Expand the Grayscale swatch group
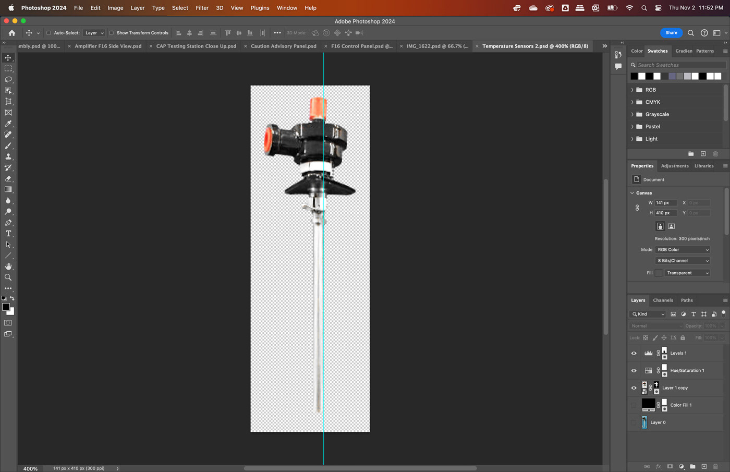730x472 pixels. click(632, 114)
